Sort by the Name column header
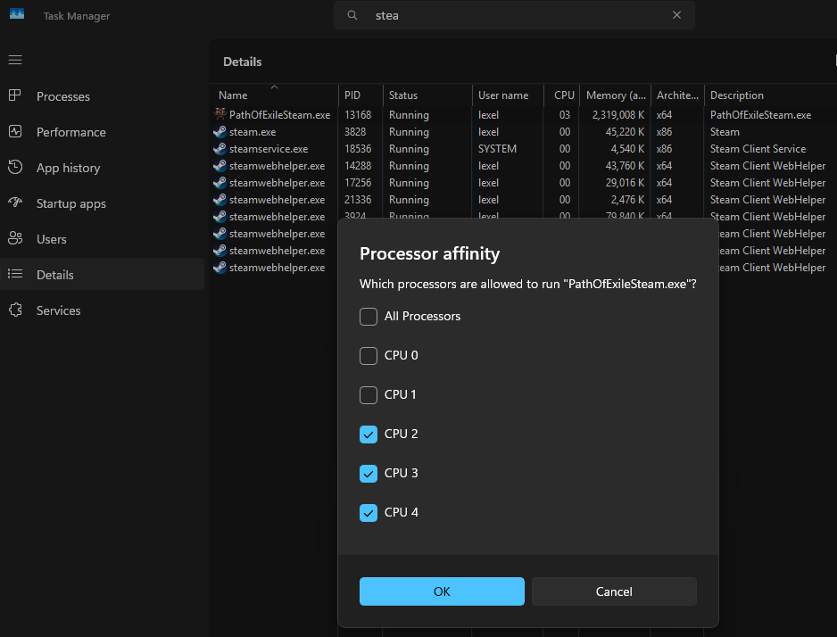 click(274, 95)
